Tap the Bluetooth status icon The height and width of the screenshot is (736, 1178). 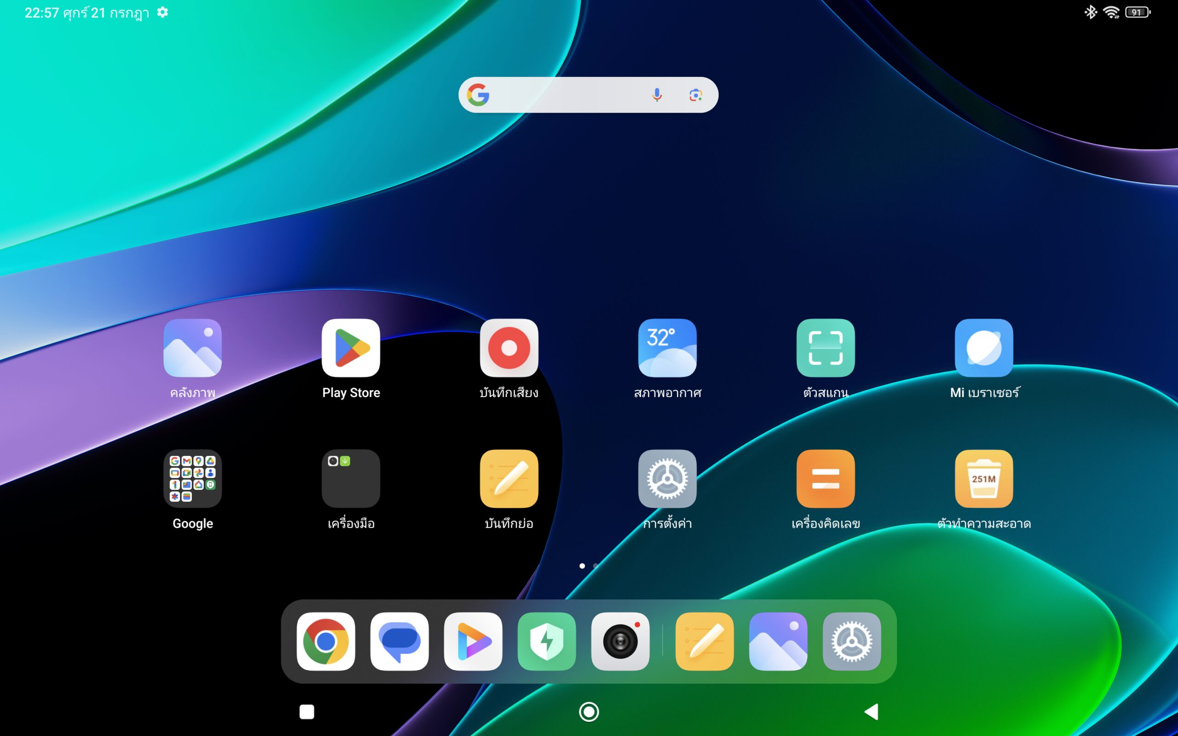[x=1091, y=12]
